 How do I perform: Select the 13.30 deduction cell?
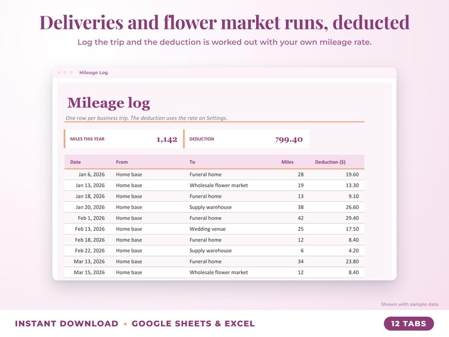point(352,185)
